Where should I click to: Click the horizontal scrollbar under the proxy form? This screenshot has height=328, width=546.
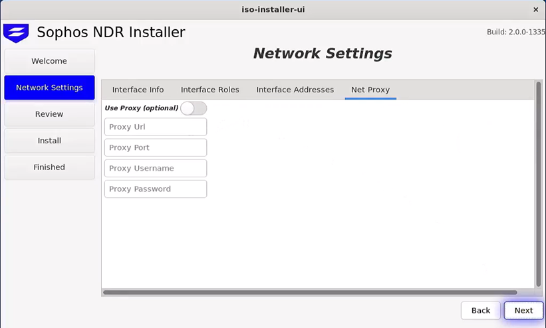point(310,292)
